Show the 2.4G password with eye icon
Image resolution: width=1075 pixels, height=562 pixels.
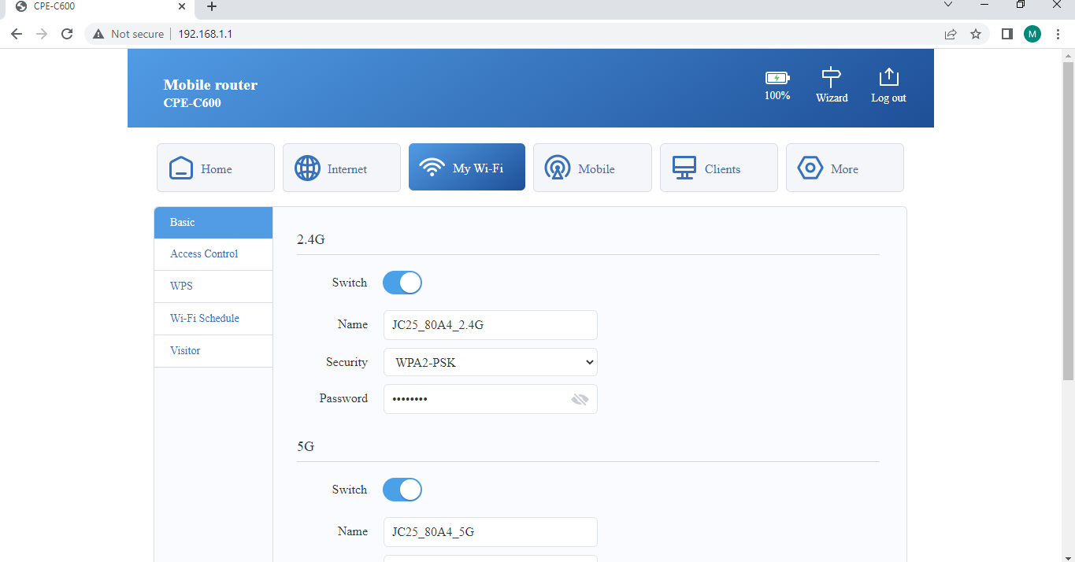coord(580,400)
